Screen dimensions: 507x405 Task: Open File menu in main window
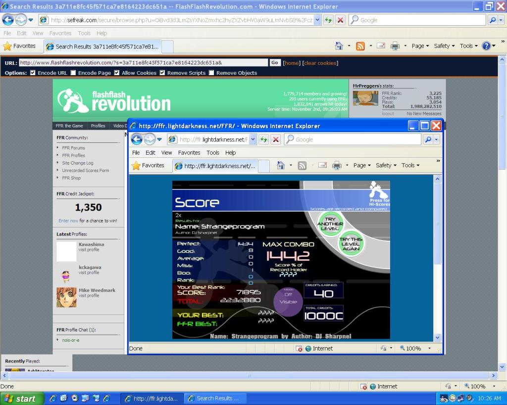[7, 33]
